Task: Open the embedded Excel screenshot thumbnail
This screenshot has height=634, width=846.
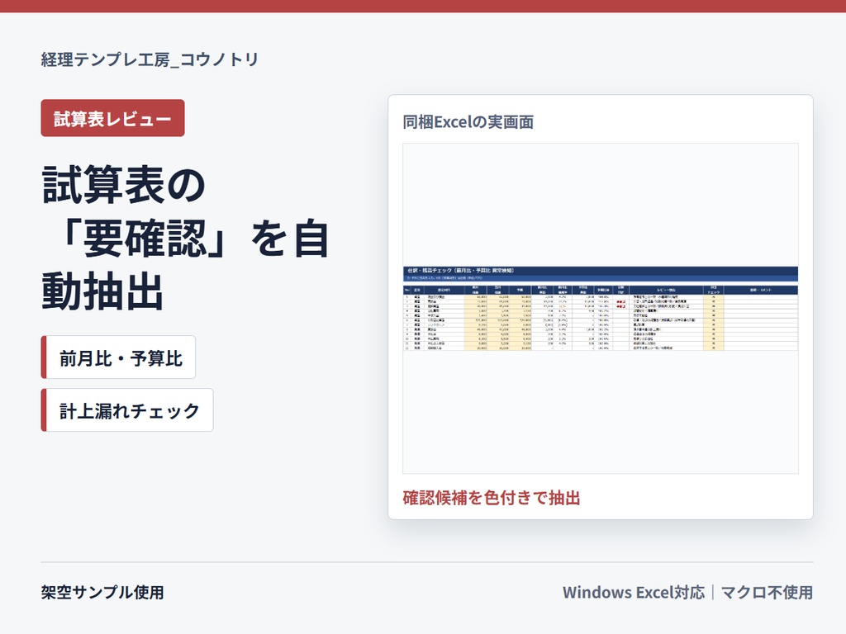Action: pos(601,309)
